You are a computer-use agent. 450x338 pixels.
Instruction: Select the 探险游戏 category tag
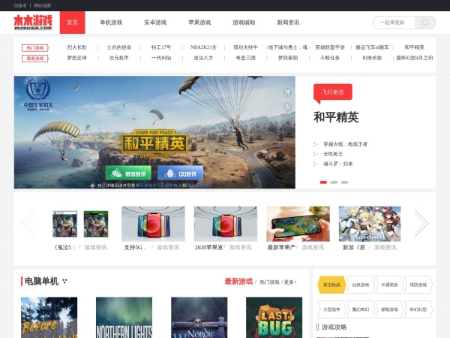(x=389, y=309)
